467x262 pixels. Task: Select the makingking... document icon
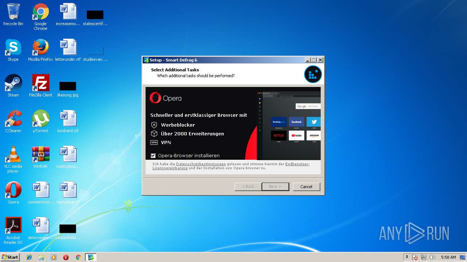pos(68,157)
